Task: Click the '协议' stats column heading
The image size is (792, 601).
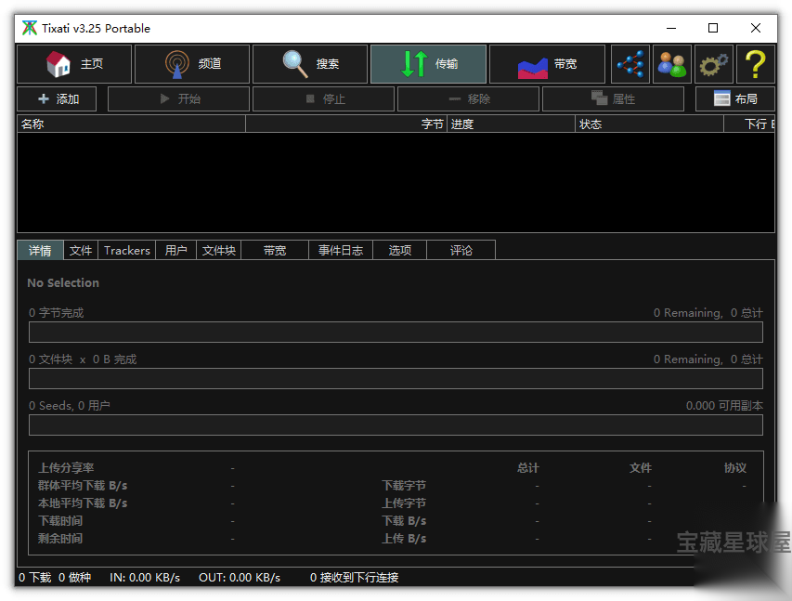Action: (x=735, y=468)
